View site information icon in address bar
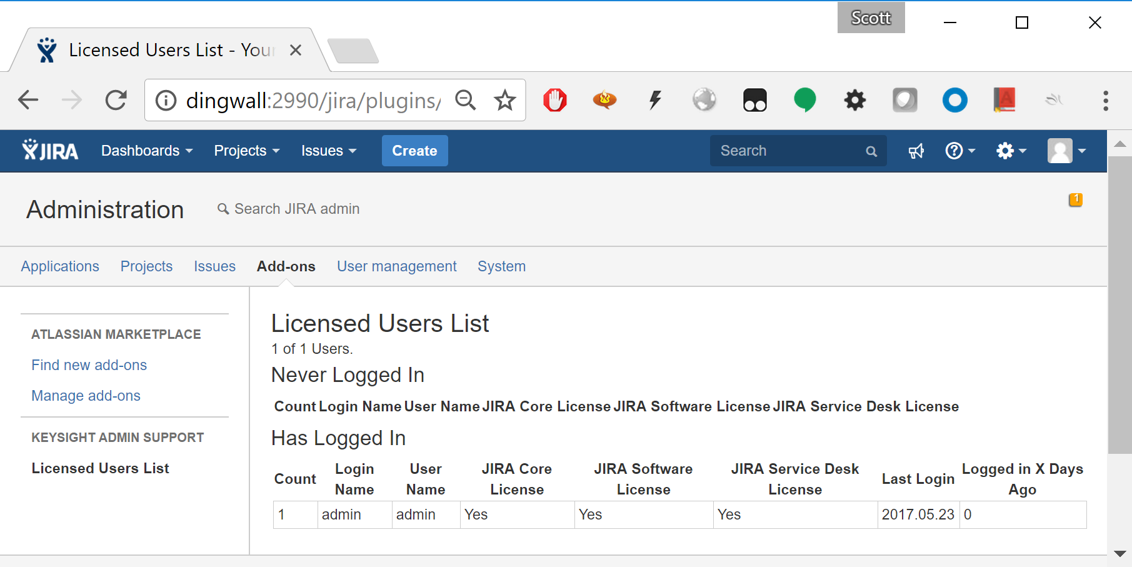Image resolution: width=1132 pixels, height=567 pixels. [x=166, y=100]
